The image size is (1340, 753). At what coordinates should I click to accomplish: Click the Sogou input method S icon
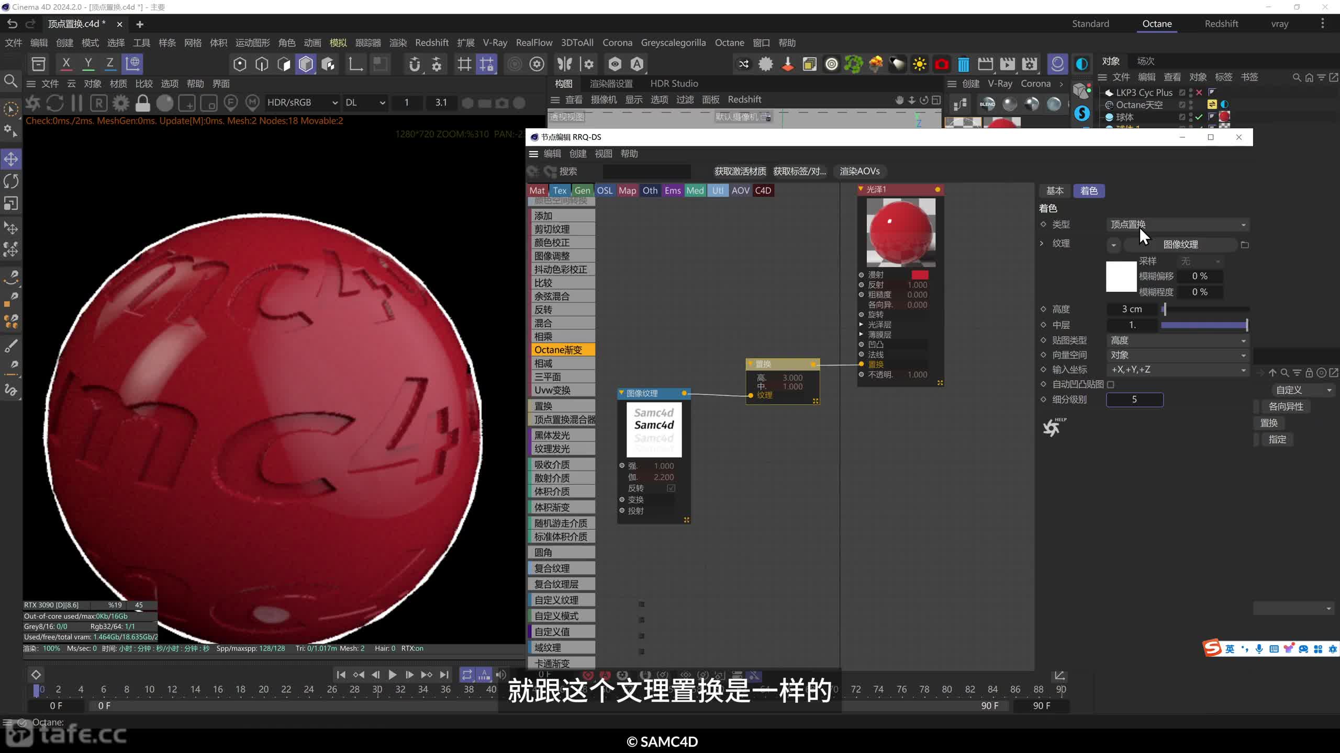1212,648
